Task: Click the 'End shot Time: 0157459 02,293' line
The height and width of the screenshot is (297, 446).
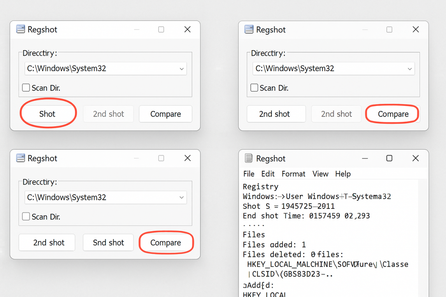Action: click(x=306, y=216)
